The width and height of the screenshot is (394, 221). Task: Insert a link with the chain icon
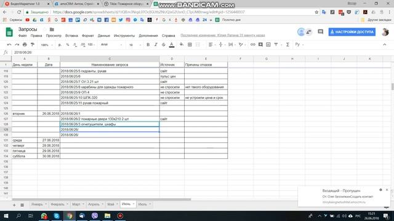pyautogui.click(x=253, y=45)
